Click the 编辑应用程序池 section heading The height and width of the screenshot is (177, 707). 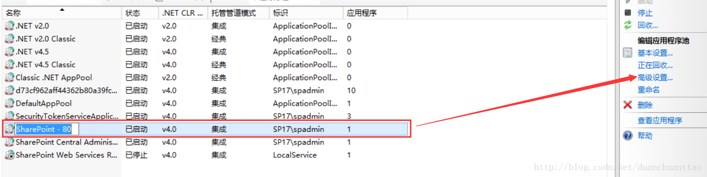663,41
